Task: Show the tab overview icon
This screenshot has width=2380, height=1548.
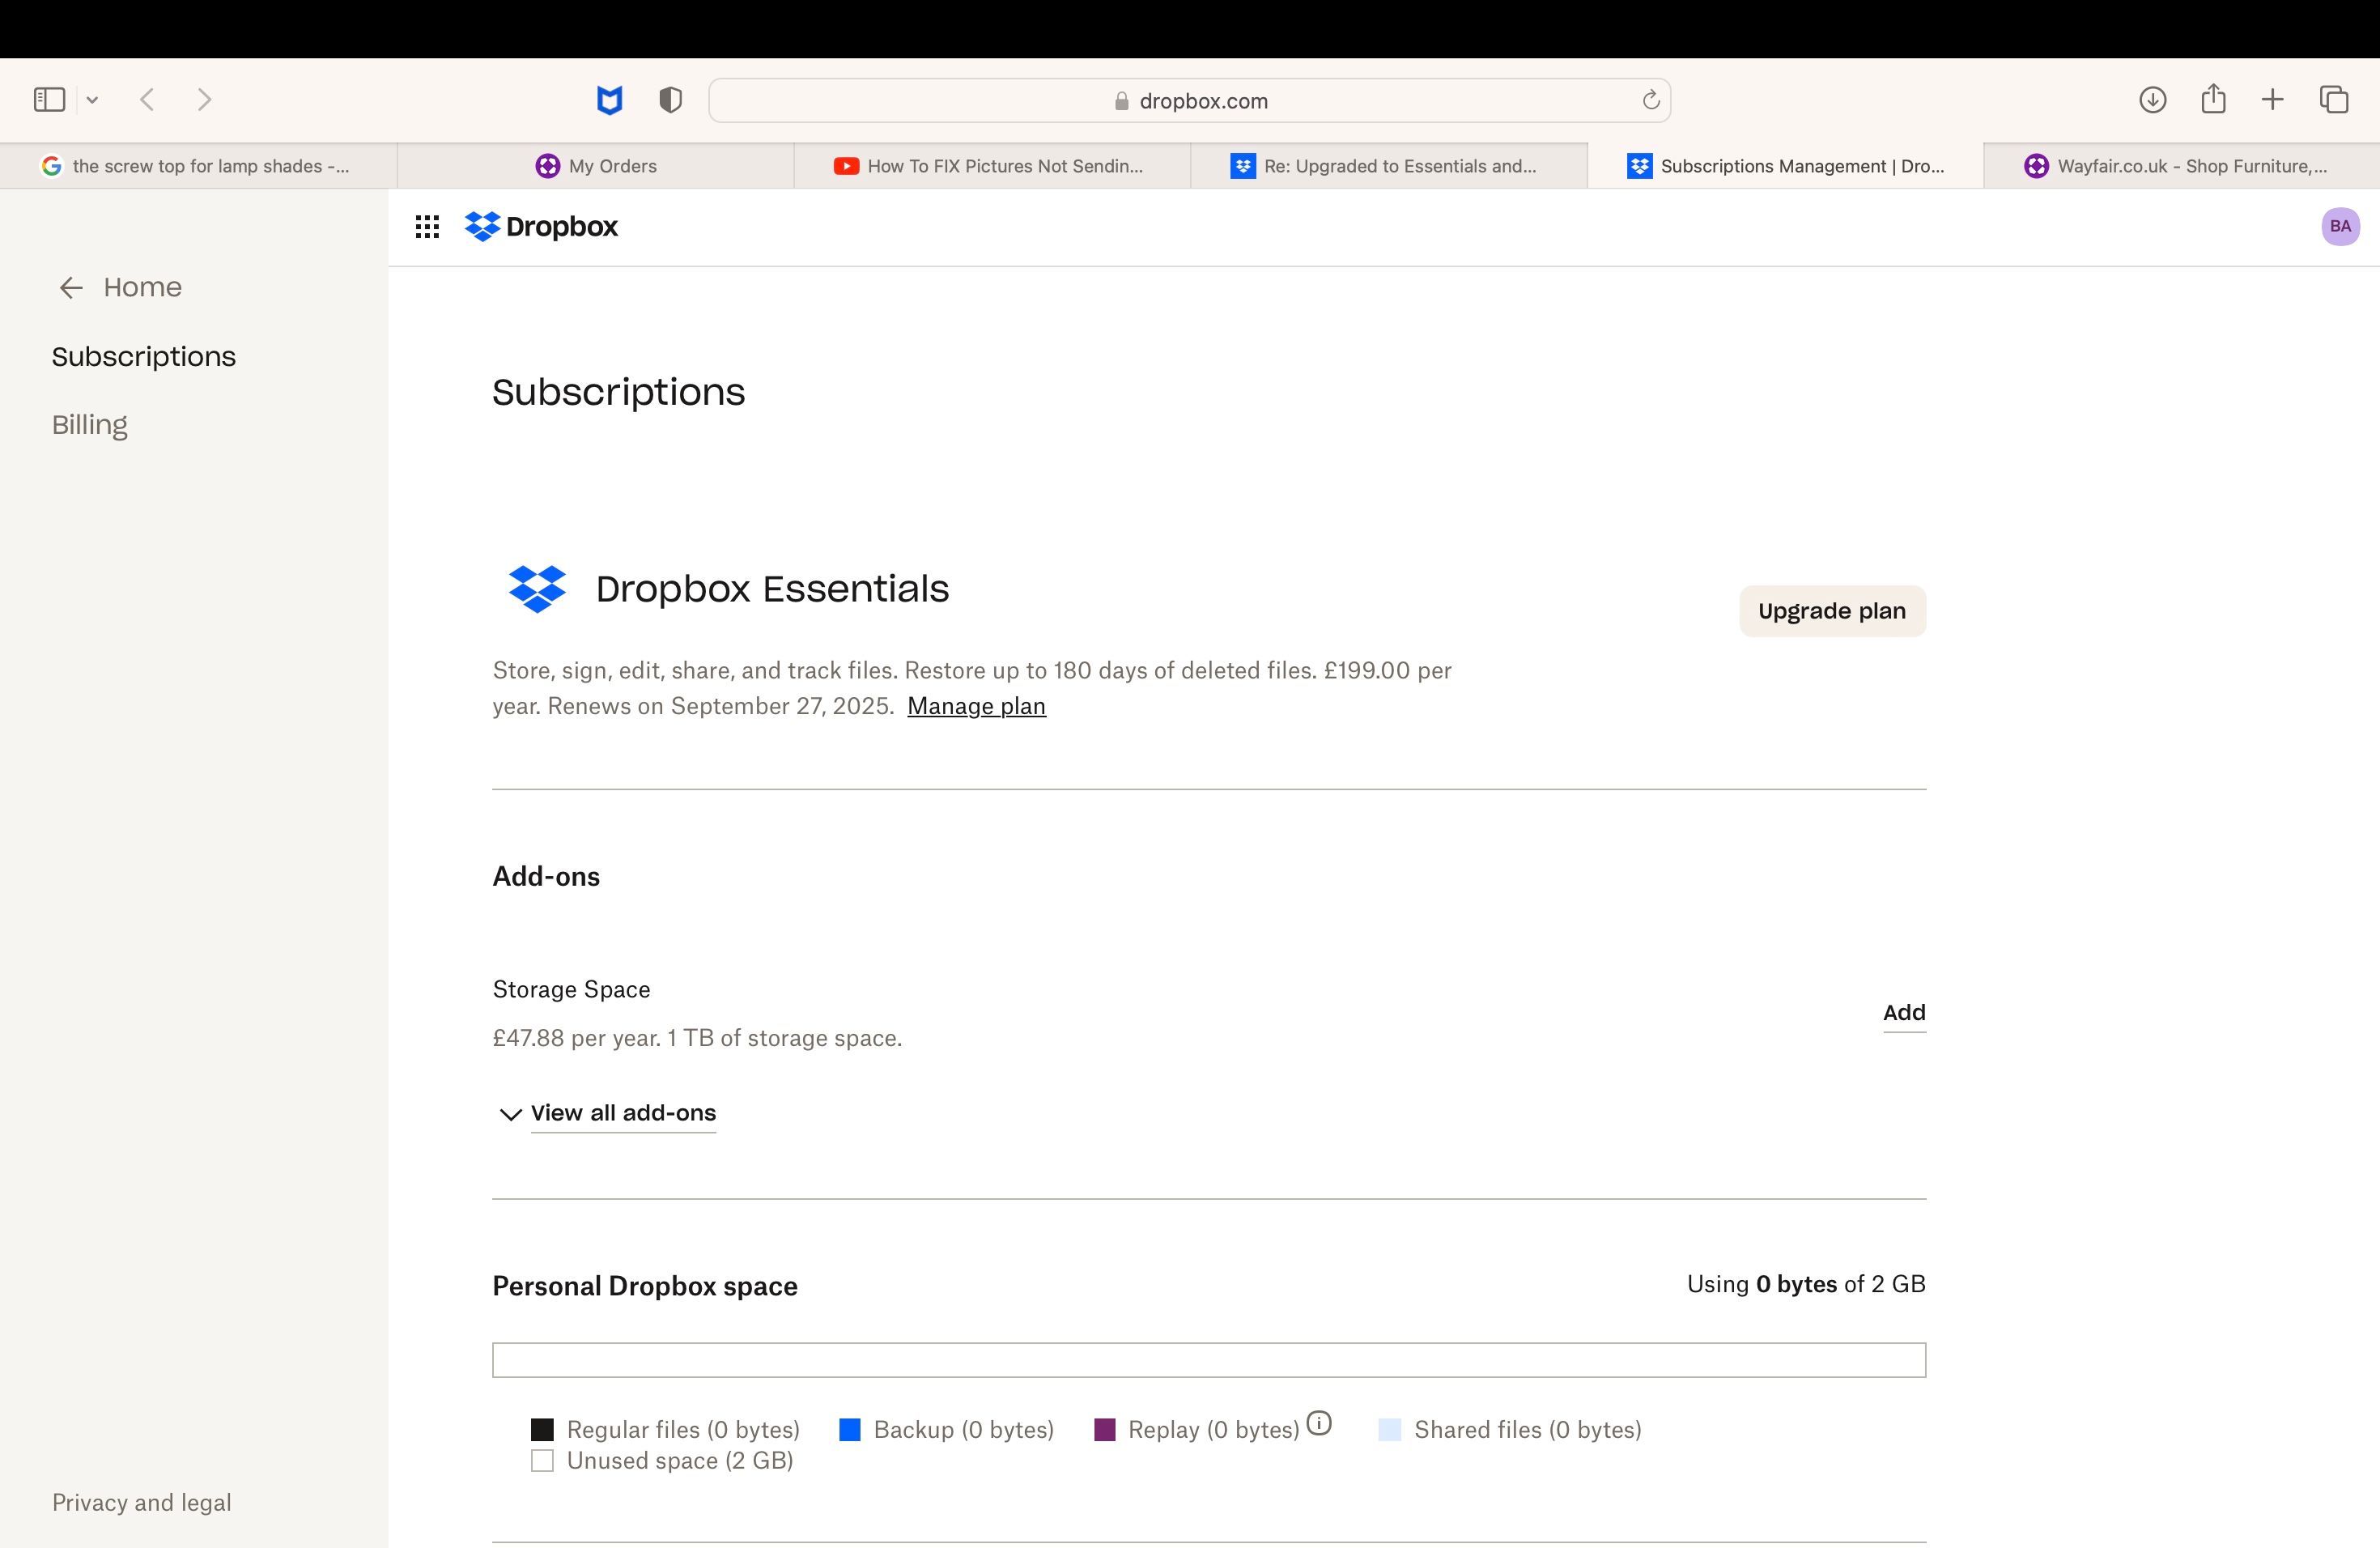Action: [2333, 100]
